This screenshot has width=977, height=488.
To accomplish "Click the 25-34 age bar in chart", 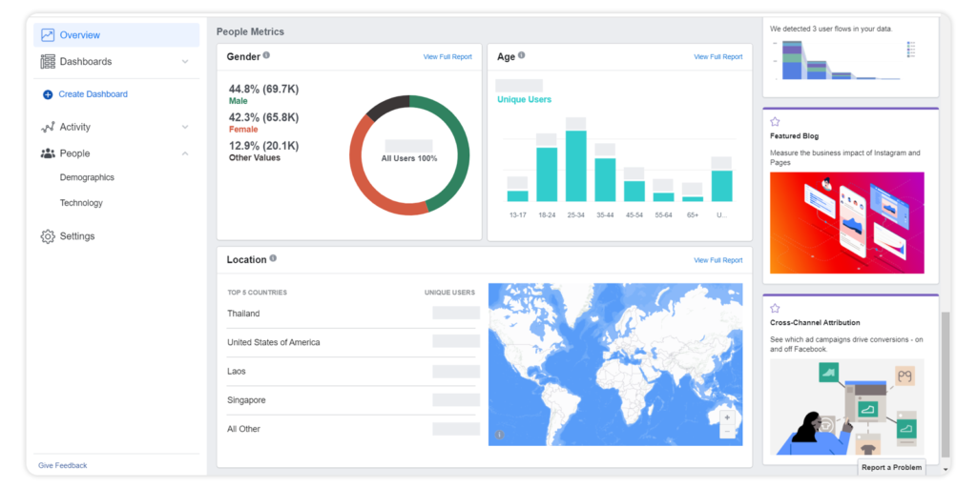I will click(x=575, y=165).
